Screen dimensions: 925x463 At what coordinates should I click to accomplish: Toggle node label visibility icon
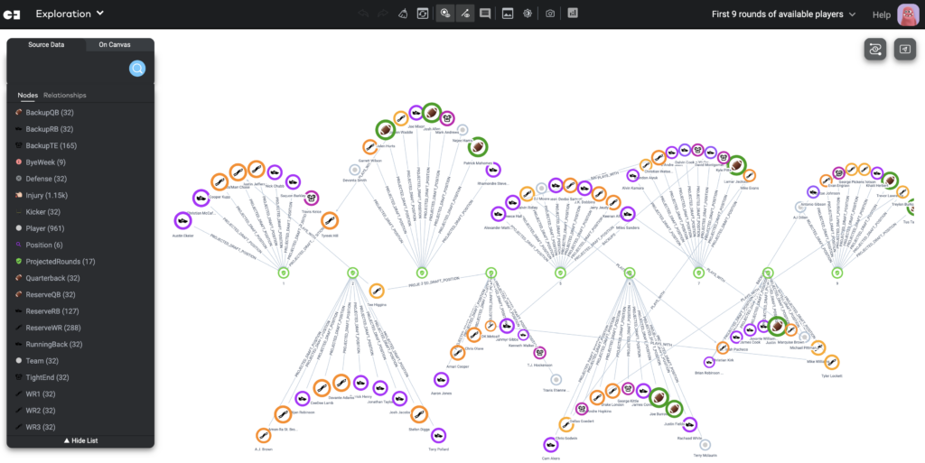click(x=446, y=14)
